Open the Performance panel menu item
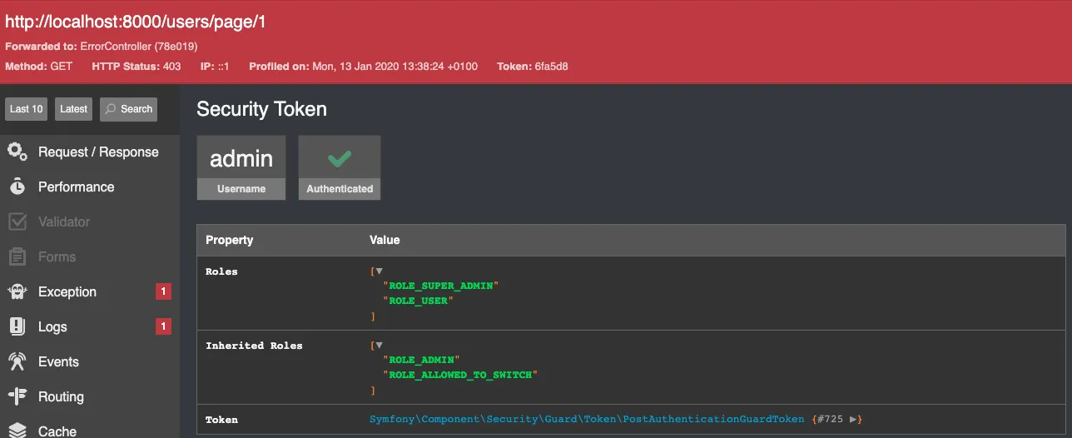The width and height of the screenshot is (1072, 438). [x=76, y=187]
